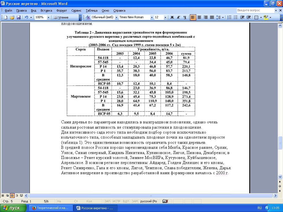The height and width of the screenshot is (212, 283).
Task: Apply outside border to selection
Action: point(256,17)
